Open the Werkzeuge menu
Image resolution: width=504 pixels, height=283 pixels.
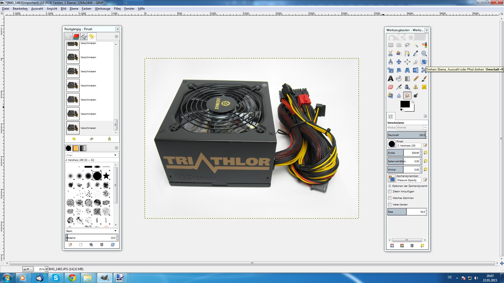click(103, 9)
